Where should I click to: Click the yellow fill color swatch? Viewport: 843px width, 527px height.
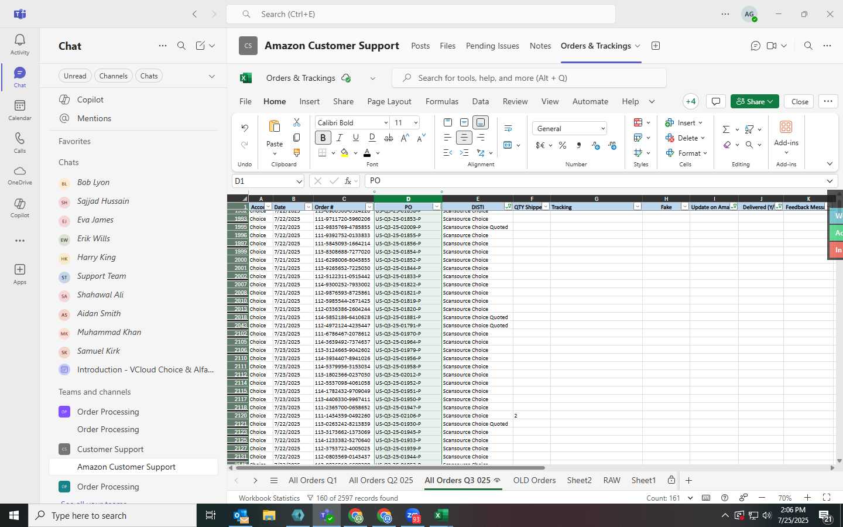coord(344,153)
